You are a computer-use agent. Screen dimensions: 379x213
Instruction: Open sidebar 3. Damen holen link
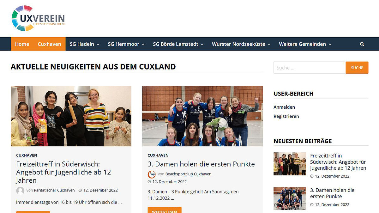332,193
